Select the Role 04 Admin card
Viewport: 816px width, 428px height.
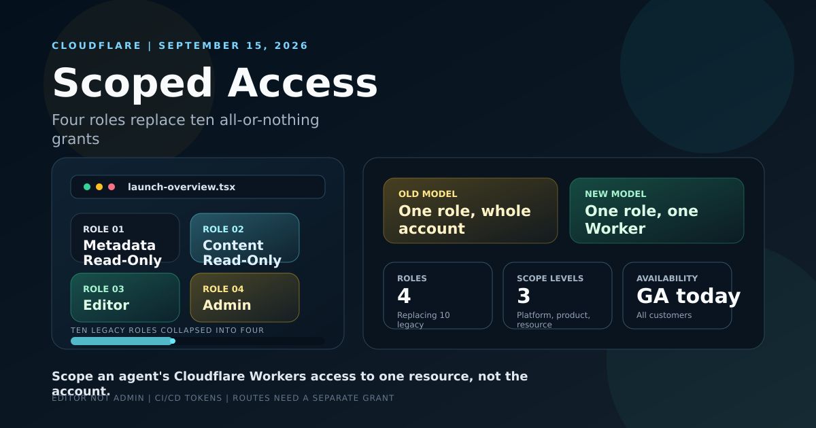click(245, 298)
